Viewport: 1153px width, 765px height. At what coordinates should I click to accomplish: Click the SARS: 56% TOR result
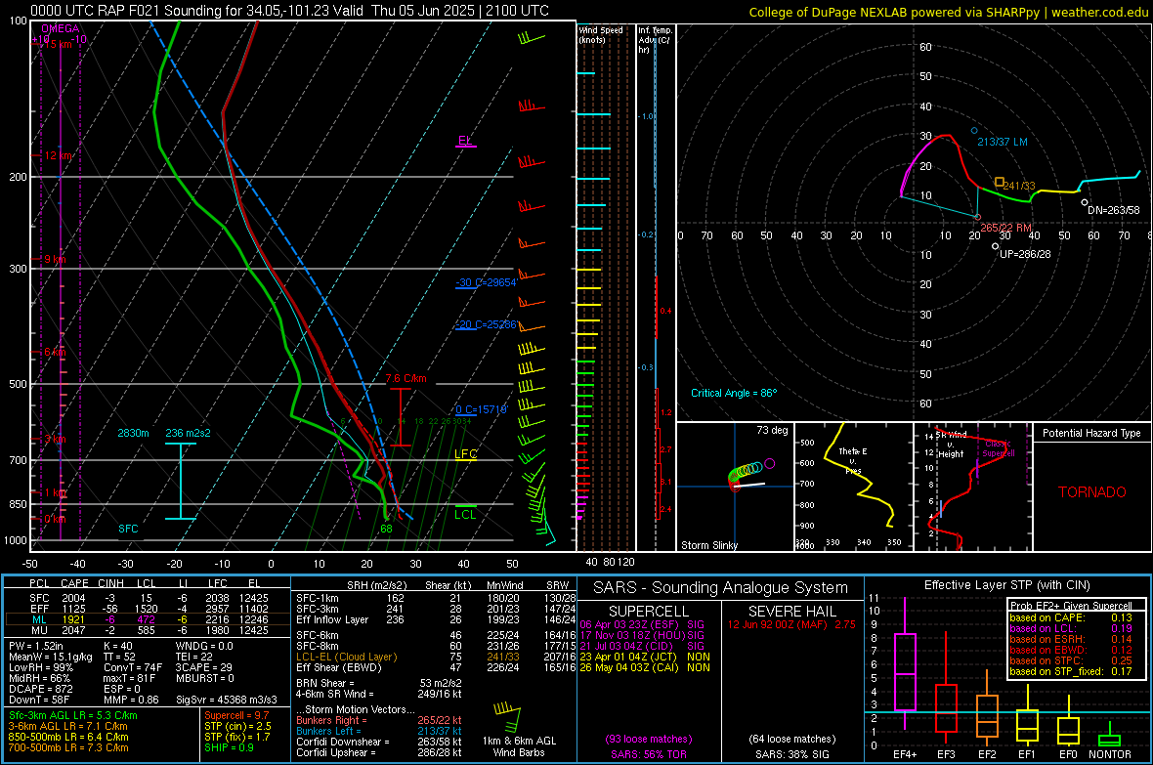tap(649, 754)
